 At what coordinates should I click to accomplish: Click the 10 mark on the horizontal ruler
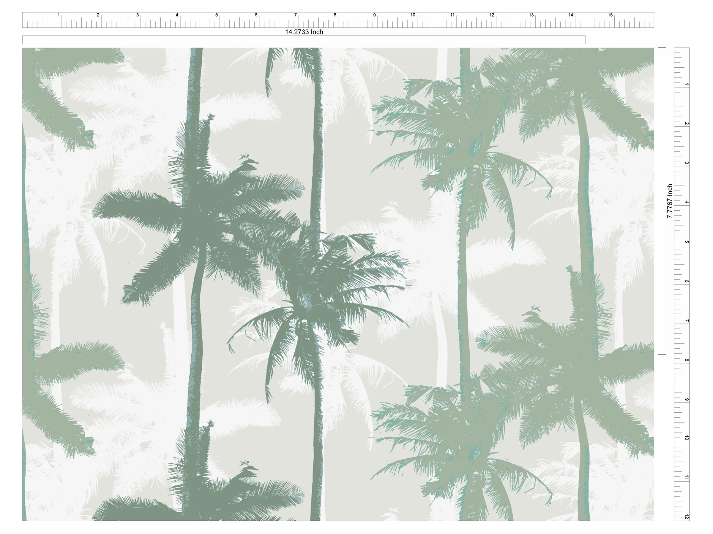click(413, 15)
